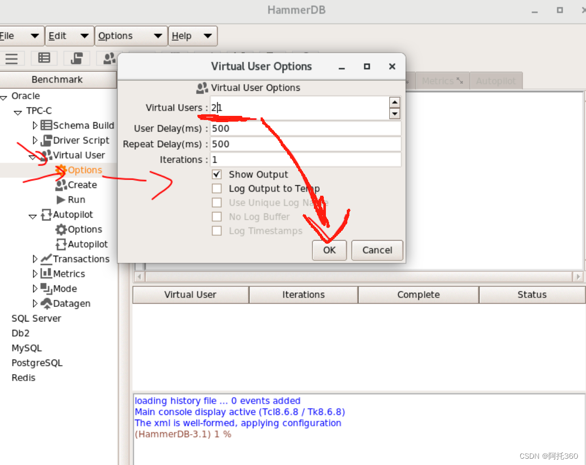
Task: Click the Iterations column header
Action: click(x=303, y=295)
